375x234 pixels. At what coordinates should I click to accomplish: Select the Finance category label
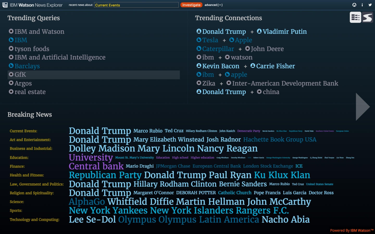pyautogui.click(x=17, y=166)
